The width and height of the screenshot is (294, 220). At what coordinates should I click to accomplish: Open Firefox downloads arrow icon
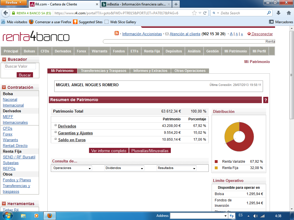coord(278,13)
